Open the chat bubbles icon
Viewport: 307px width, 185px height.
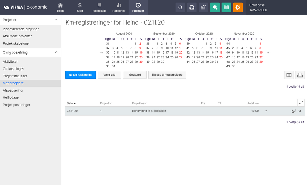pyautogui.click(x=215, y=7)
